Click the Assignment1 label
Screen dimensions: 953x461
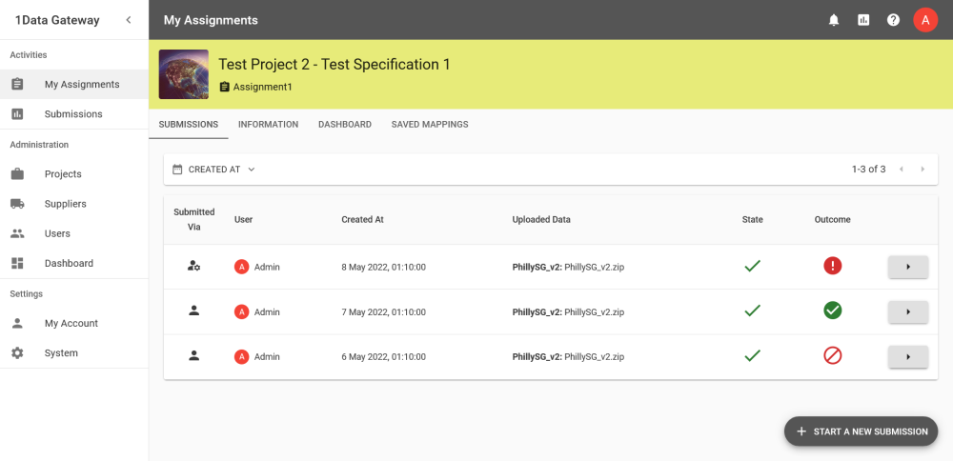click(263, 87)
